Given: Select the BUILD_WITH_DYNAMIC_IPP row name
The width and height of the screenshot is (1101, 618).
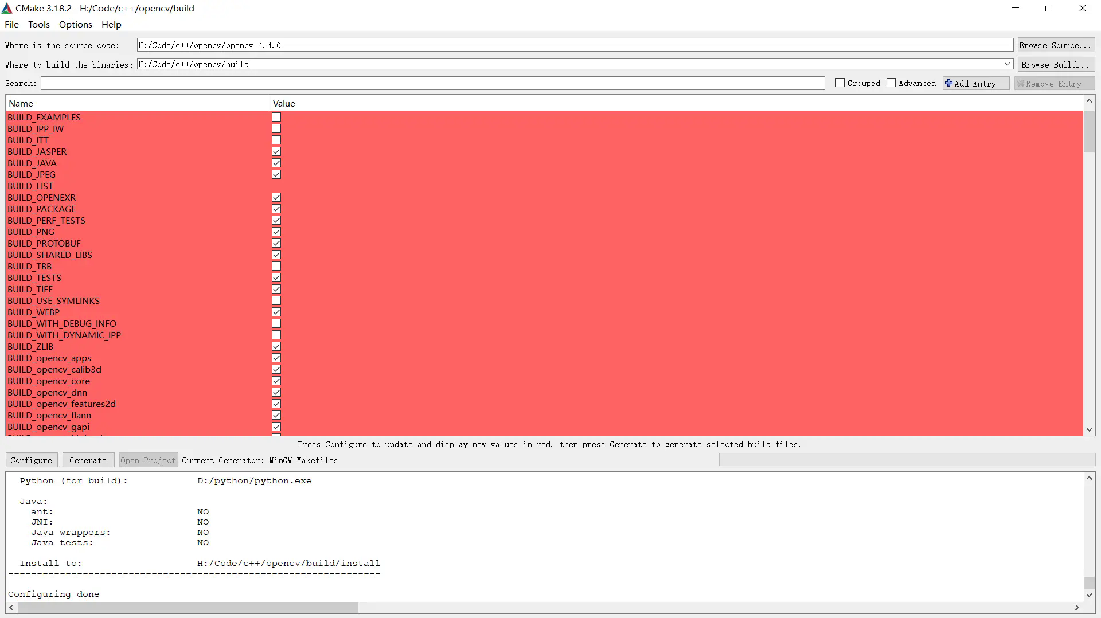Looking at the screenshot, I should point(64,335).
